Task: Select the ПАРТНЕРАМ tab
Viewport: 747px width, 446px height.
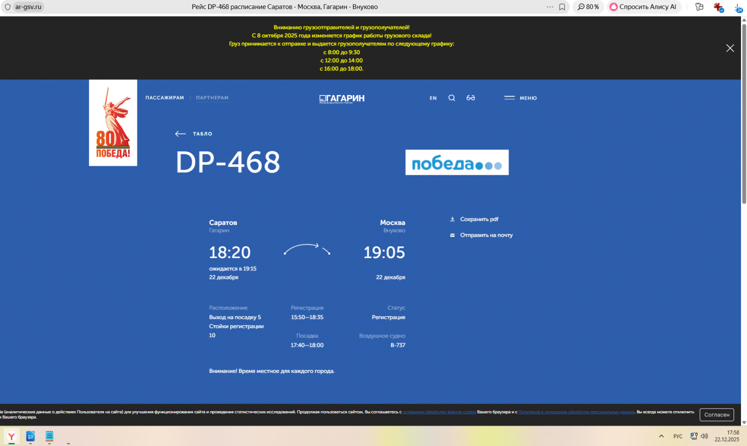Action: coord(212,98)
